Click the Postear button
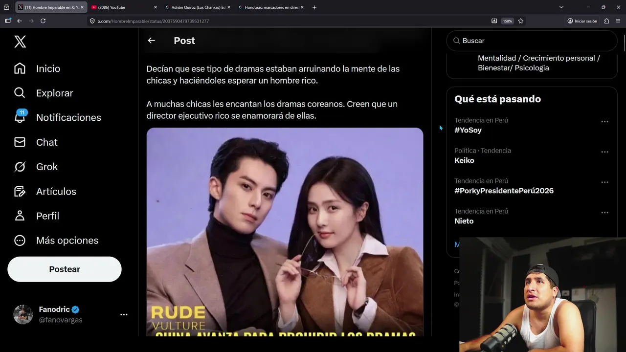The height and width of the screenshot is (352, 626). 65,269
